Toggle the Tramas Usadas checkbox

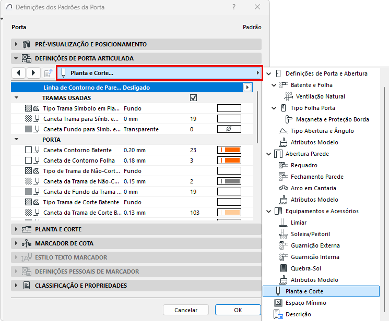point(194,98)
